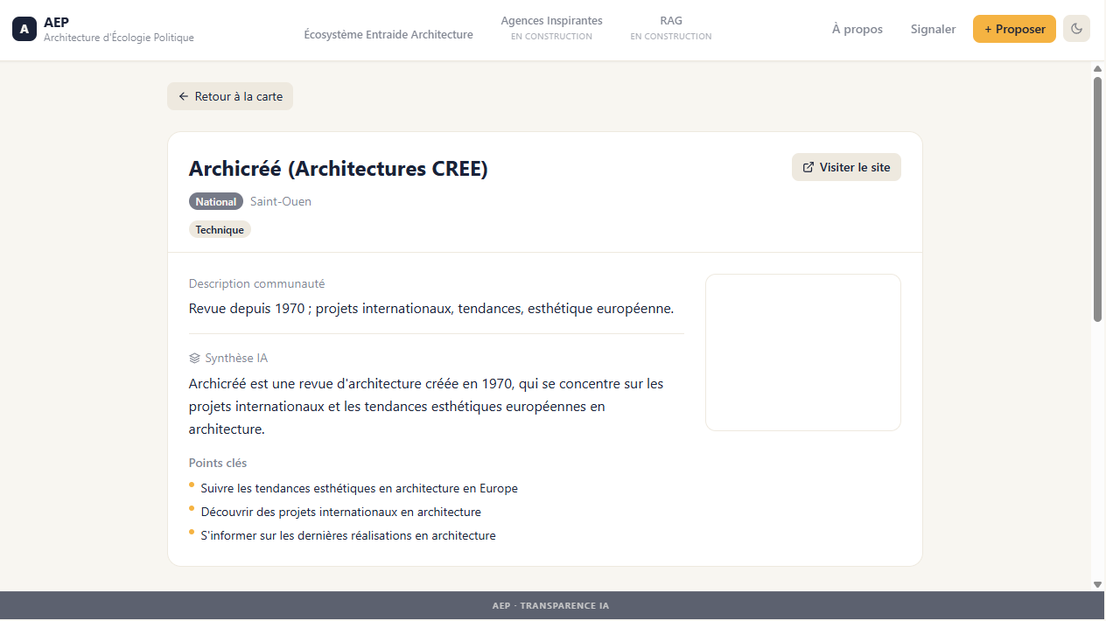
Task: Click the Signaler link
Action: tap(933, 29)
